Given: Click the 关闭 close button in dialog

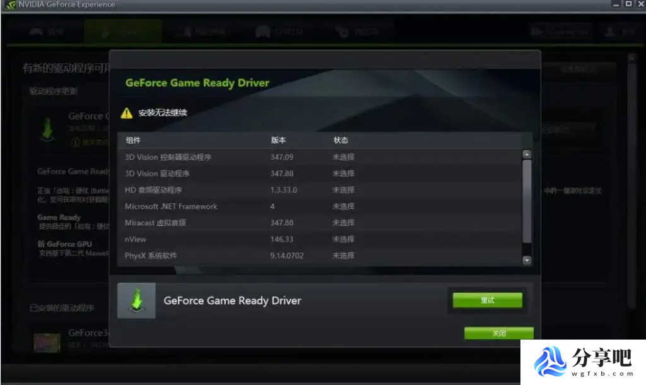Looking at the screenshot, I should 499,333.
